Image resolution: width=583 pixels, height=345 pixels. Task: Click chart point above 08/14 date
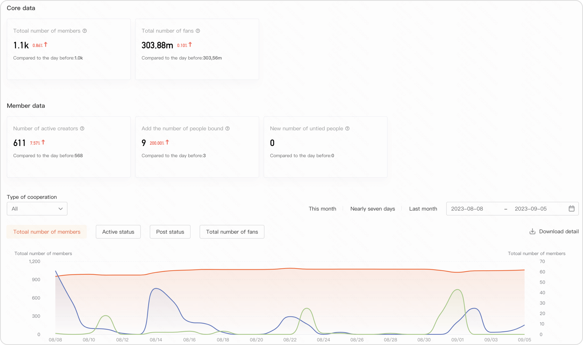click(156, 288)
